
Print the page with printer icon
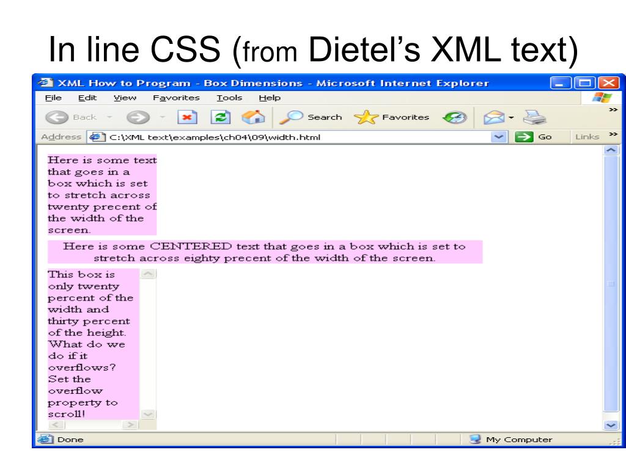click(534, 117)
